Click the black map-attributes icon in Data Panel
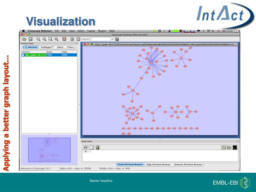The height and width of the screenshot is (192, 256). [235, 147]
